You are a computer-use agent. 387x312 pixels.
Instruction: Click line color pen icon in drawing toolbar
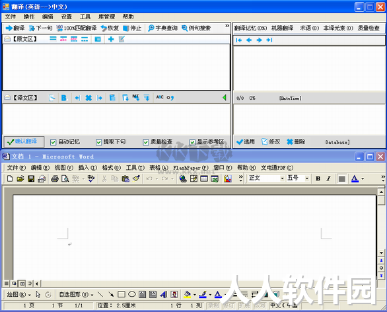click(203, 294)
